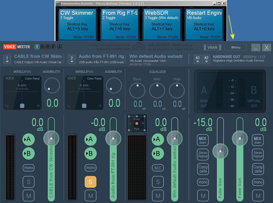Mute the 0.0 dB output bus
This screenshot has height=203, width=273.
[x=258, y=196]
